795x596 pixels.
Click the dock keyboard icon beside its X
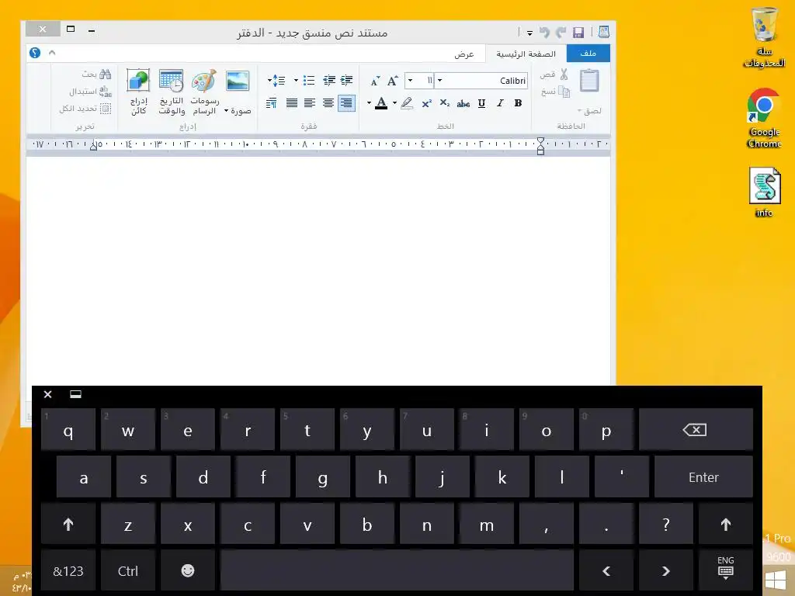pyautogui.click(x=75, y=394)
